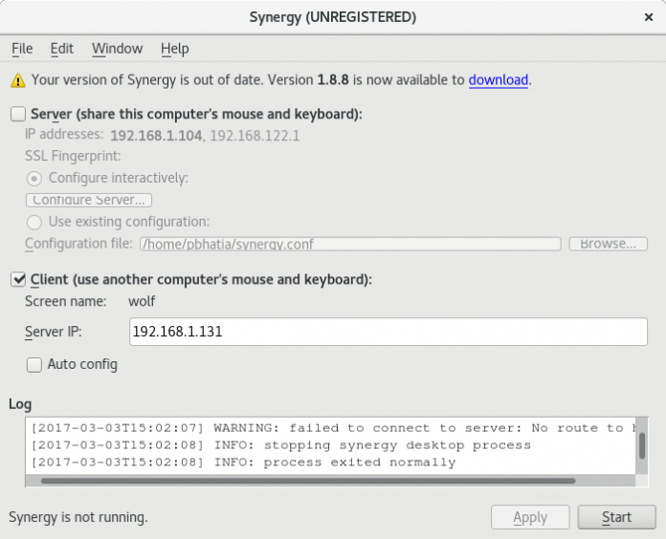
Task: Select Use existing configuration radio button
Action: (x=34, y=222)
